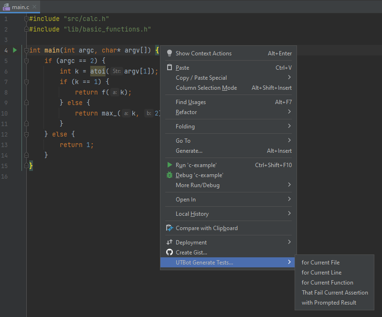Generate tests for Current File
Screen dimensions: 382x317
(x=320, y=263)
